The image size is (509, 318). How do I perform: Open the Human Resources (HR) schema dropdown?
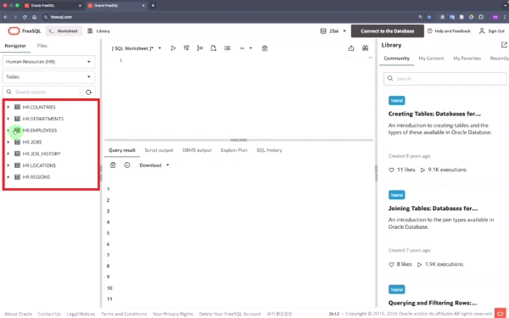(x=48, y=62)
